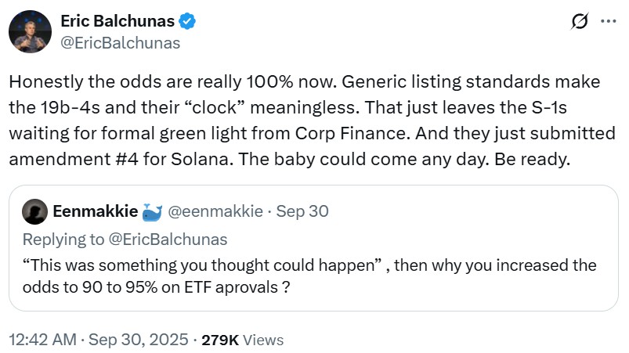Click the 12:42 AM post time
The width and height of the screenshot is (629, 353).
point(43,340)
